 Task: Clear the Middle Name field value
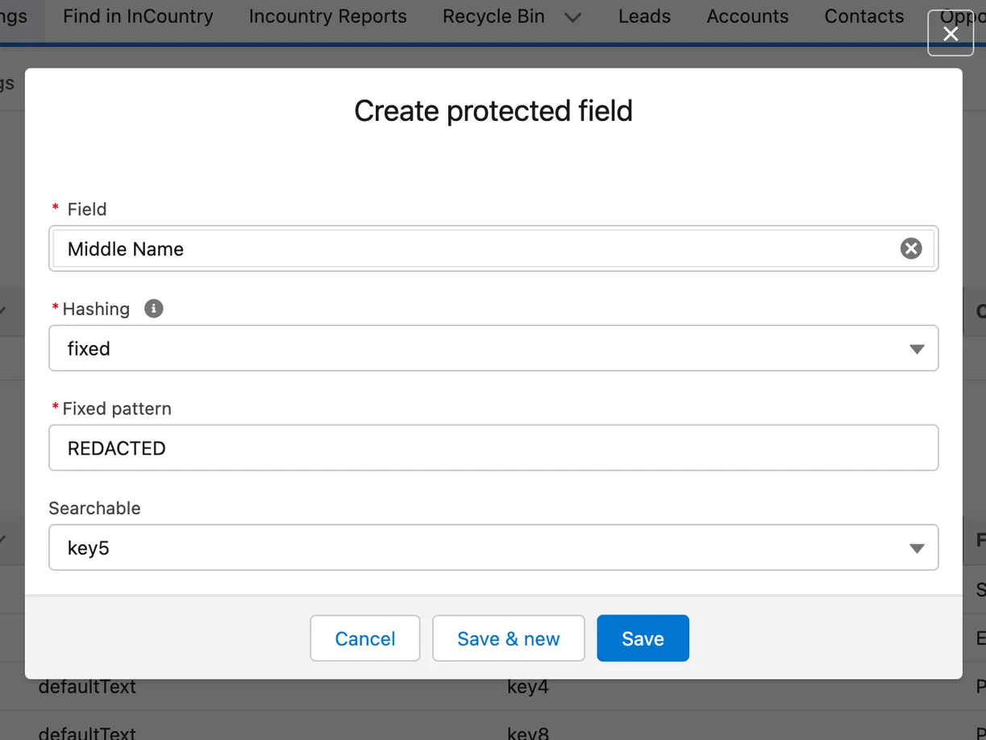point(911,248)
